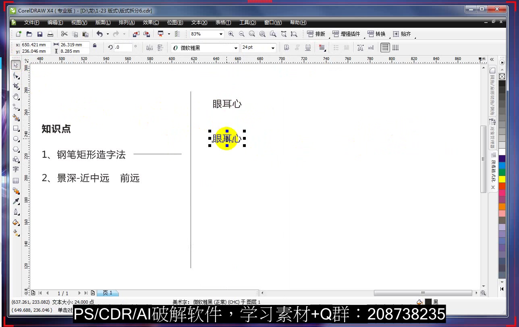The height and width of the screenshot is (327, 519).
Task: Select the Interactive Blend tool
Action: (16, 191)
